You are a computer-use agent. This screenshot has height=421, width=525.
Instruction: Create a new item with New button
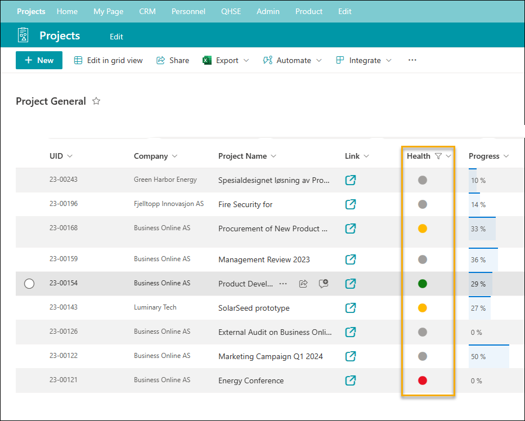[x=39, y=60]
